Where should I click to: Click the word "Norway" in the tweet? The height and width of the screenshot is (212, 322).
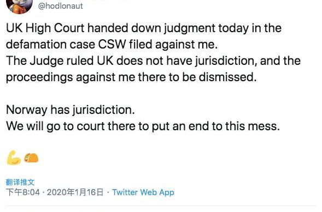pyautogui.click(x=27, y=110)
